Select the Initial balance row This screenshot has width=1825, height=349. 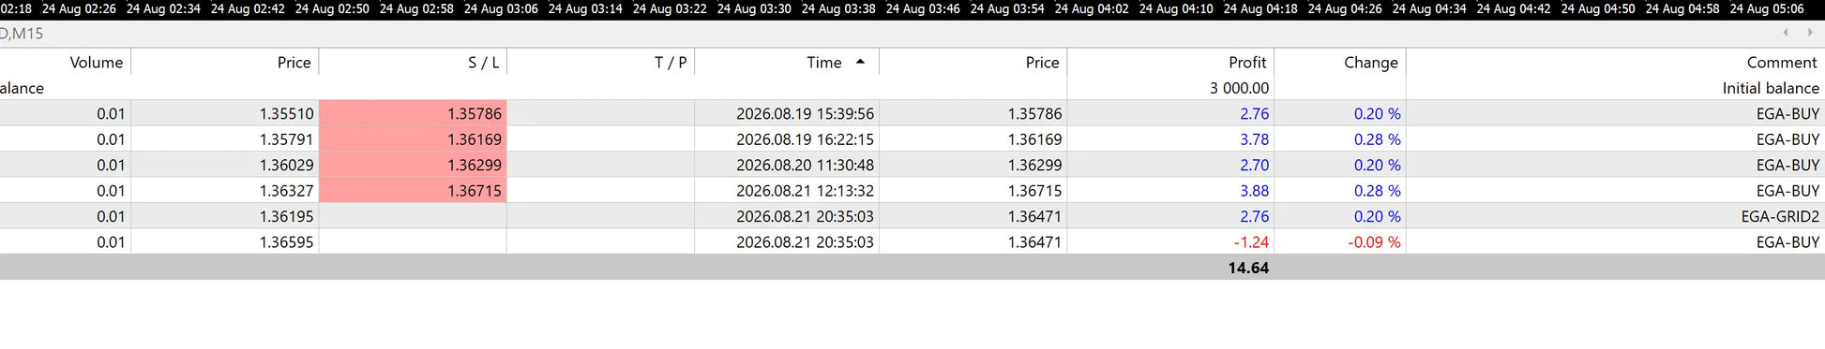[x=912, y=88]
